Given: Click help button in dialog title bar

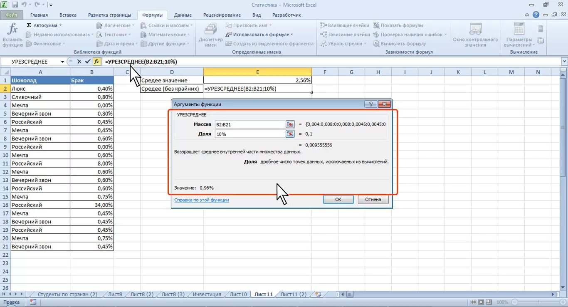Looking at the screenshot, I should click(x=370, y=104).
